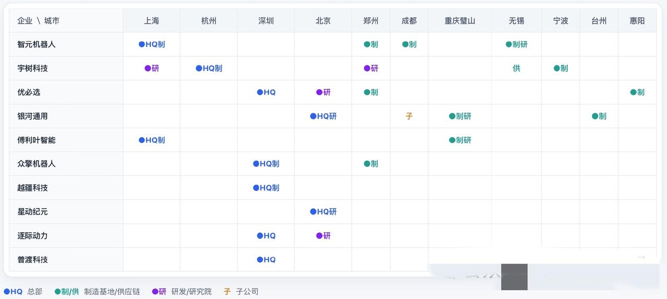This screenshot has height=299, width=667.
Task: Click 逐际动力's 研 marker in 北京
Action: pyautogui.click(x=324, y=236)
